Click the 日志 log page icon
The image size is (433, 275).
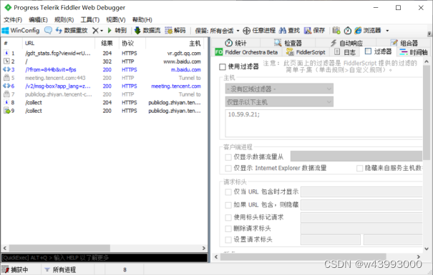[x=337, y=52]
